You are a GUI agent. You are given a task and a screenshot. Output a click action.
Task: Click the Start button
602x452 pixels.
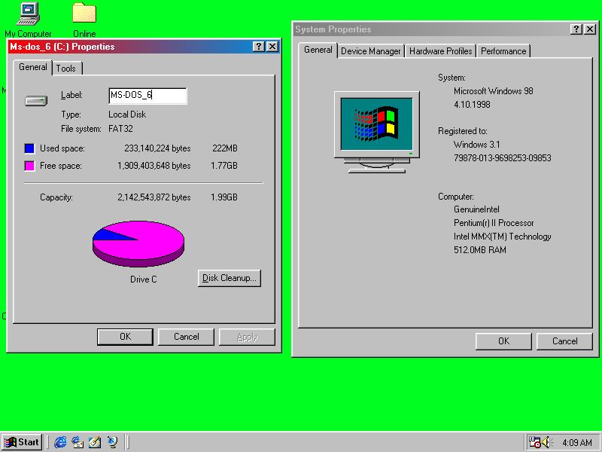coord(22,442)
